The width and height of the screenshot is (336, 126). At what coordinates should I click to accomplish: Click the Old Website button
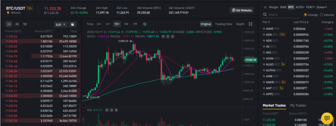[242, 10]
